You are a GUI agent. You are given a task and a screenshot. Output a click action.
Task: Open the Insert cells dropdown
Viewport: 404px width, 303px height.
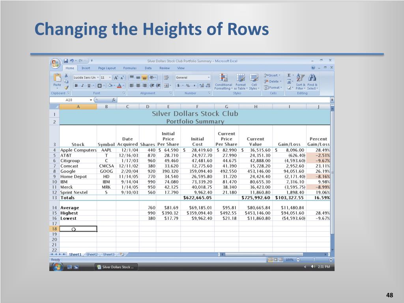[x=272, y=75]
